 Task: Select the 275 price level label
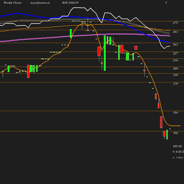click(175, 23)
